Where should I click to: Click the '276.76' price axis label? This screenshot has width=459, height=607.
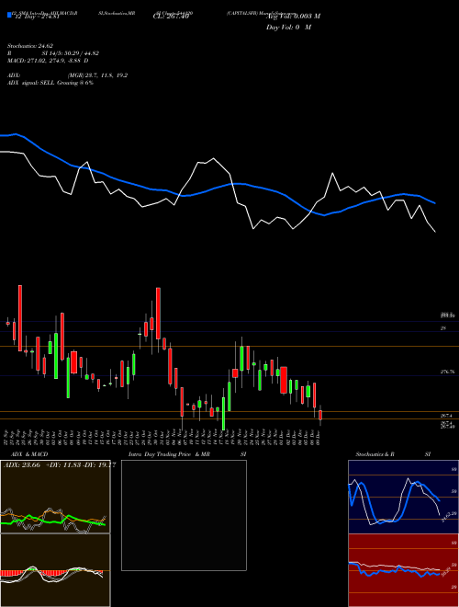tap(448, 372)
